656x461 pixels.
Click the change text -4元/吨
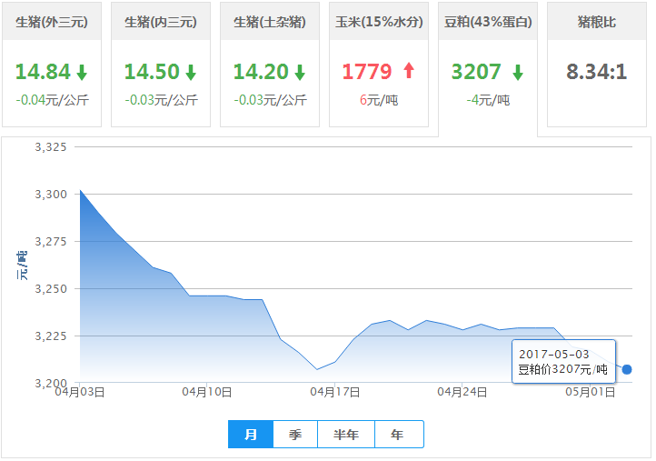pos(488,100)
